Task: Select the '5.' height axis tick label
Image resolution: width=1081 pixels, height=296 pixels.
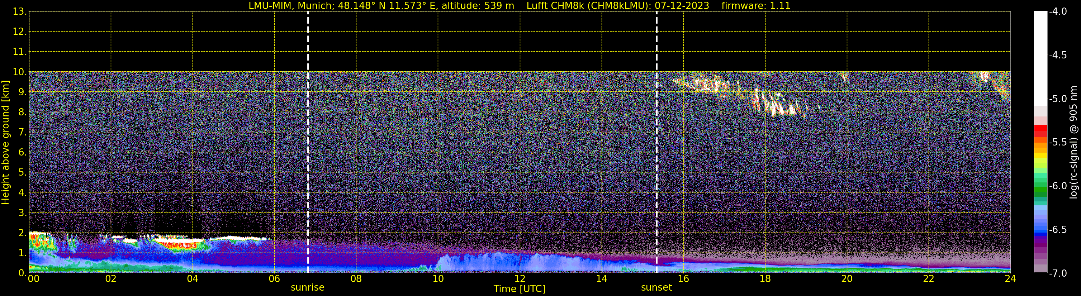Action: tap(22, 173)
